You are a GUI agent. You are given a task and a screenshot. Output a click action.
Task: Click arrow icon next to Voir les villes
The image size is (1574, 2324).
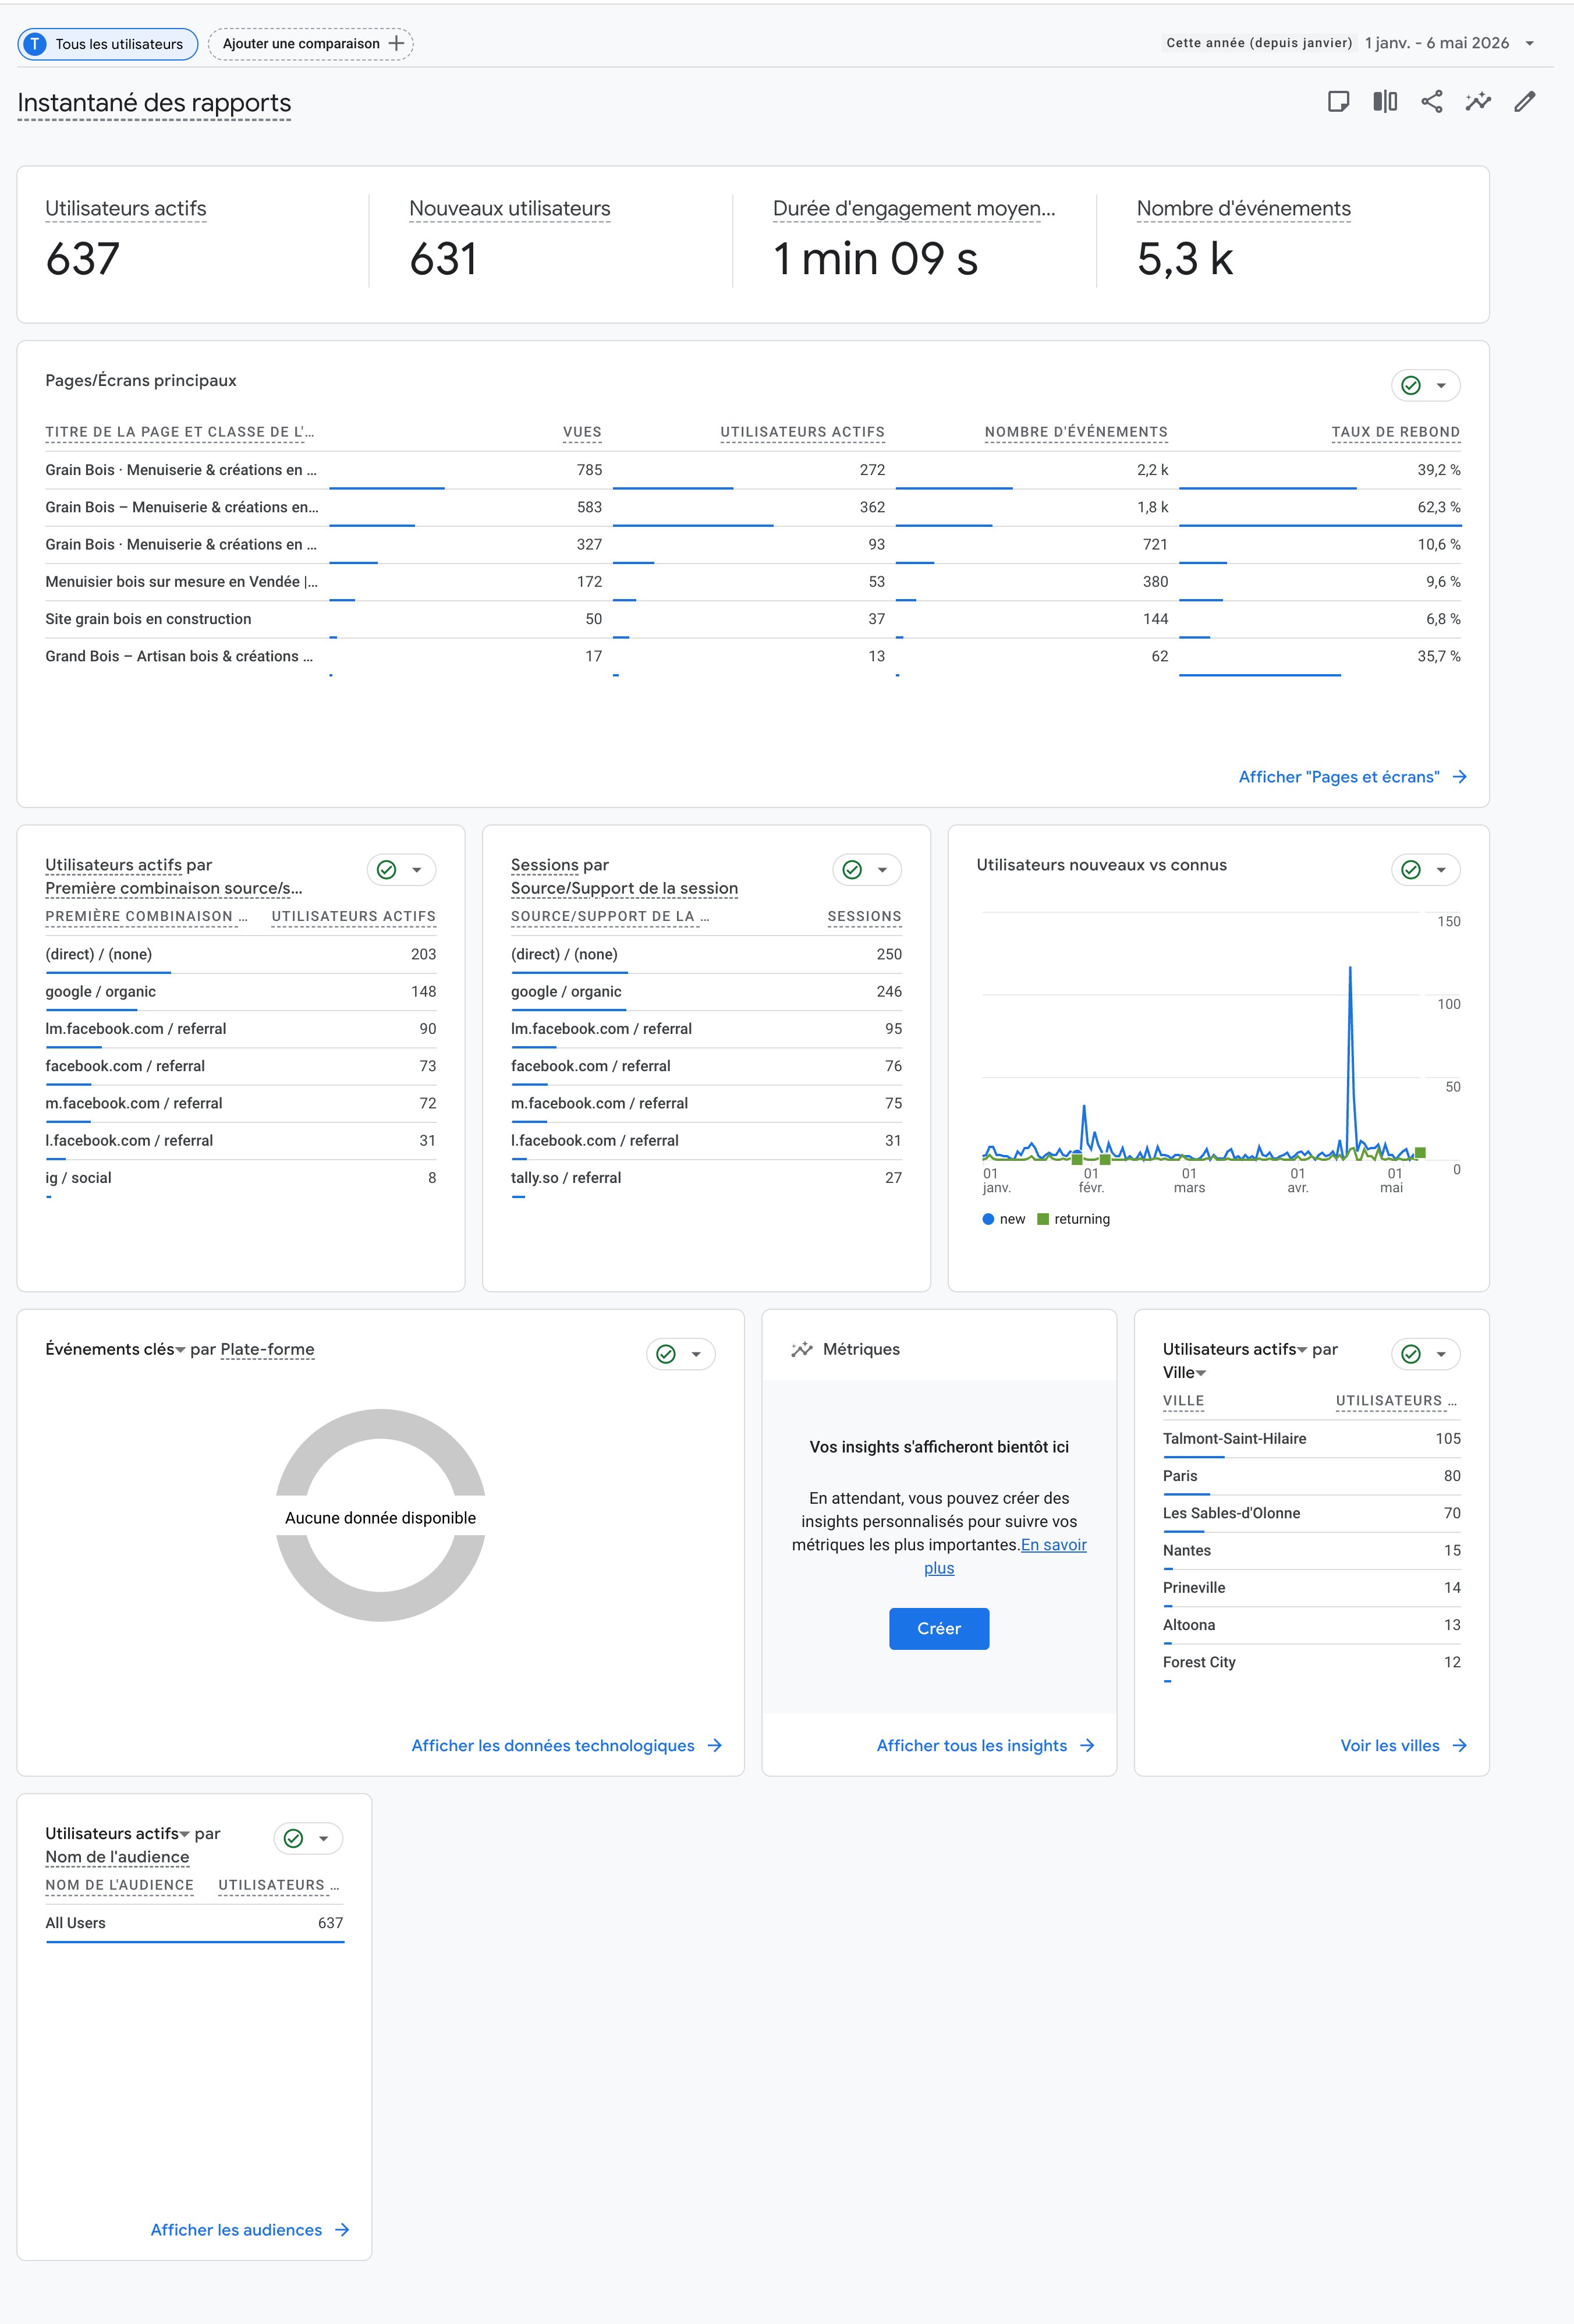[1460, 1745]
